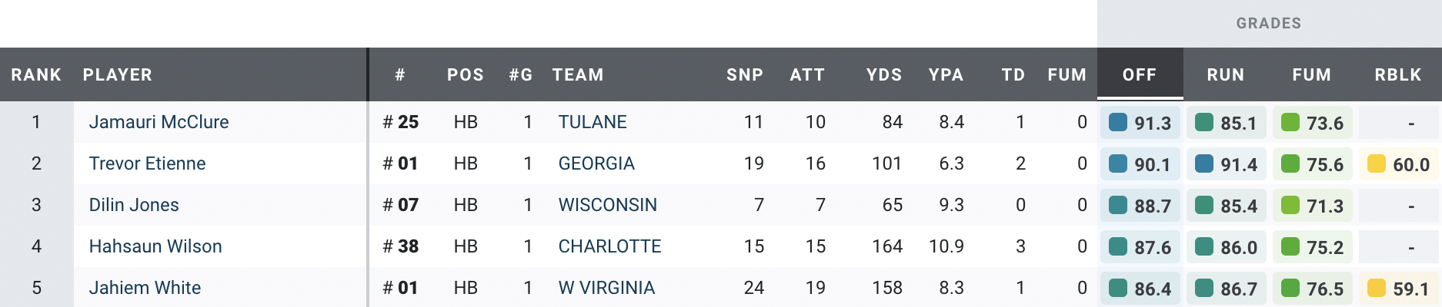Sort by RUN grade column header
The width and height of the screenshot is (1442, 307).
click(1225, 75)
